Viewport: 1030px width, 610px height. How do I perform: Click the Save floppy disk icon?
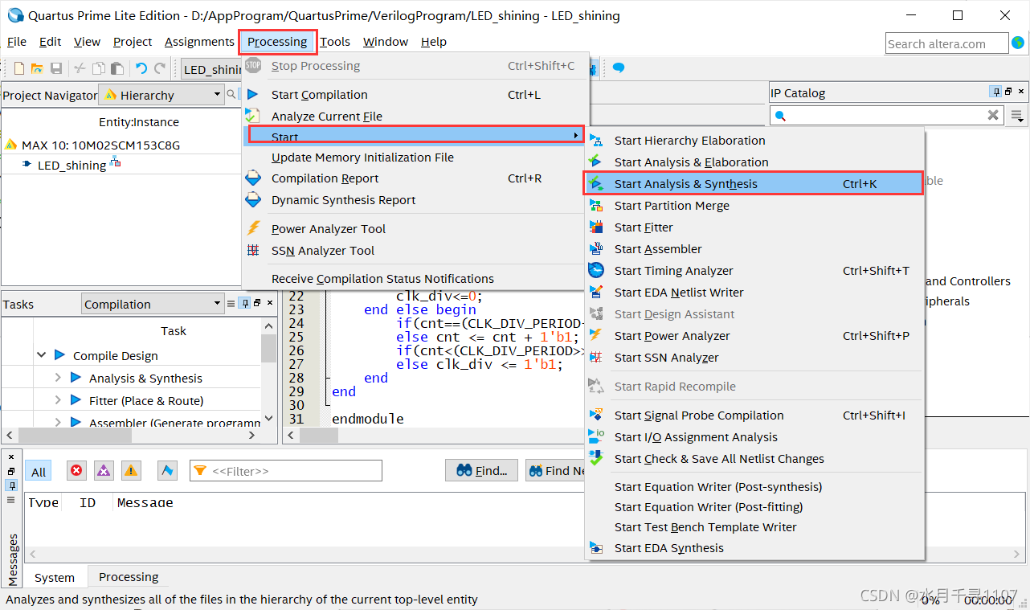pyautogui.click(x=56, y=69)
